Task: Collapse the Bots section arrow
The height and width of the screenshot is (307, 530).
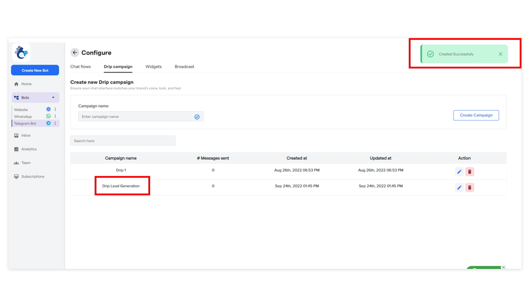Action: point(53,98)
